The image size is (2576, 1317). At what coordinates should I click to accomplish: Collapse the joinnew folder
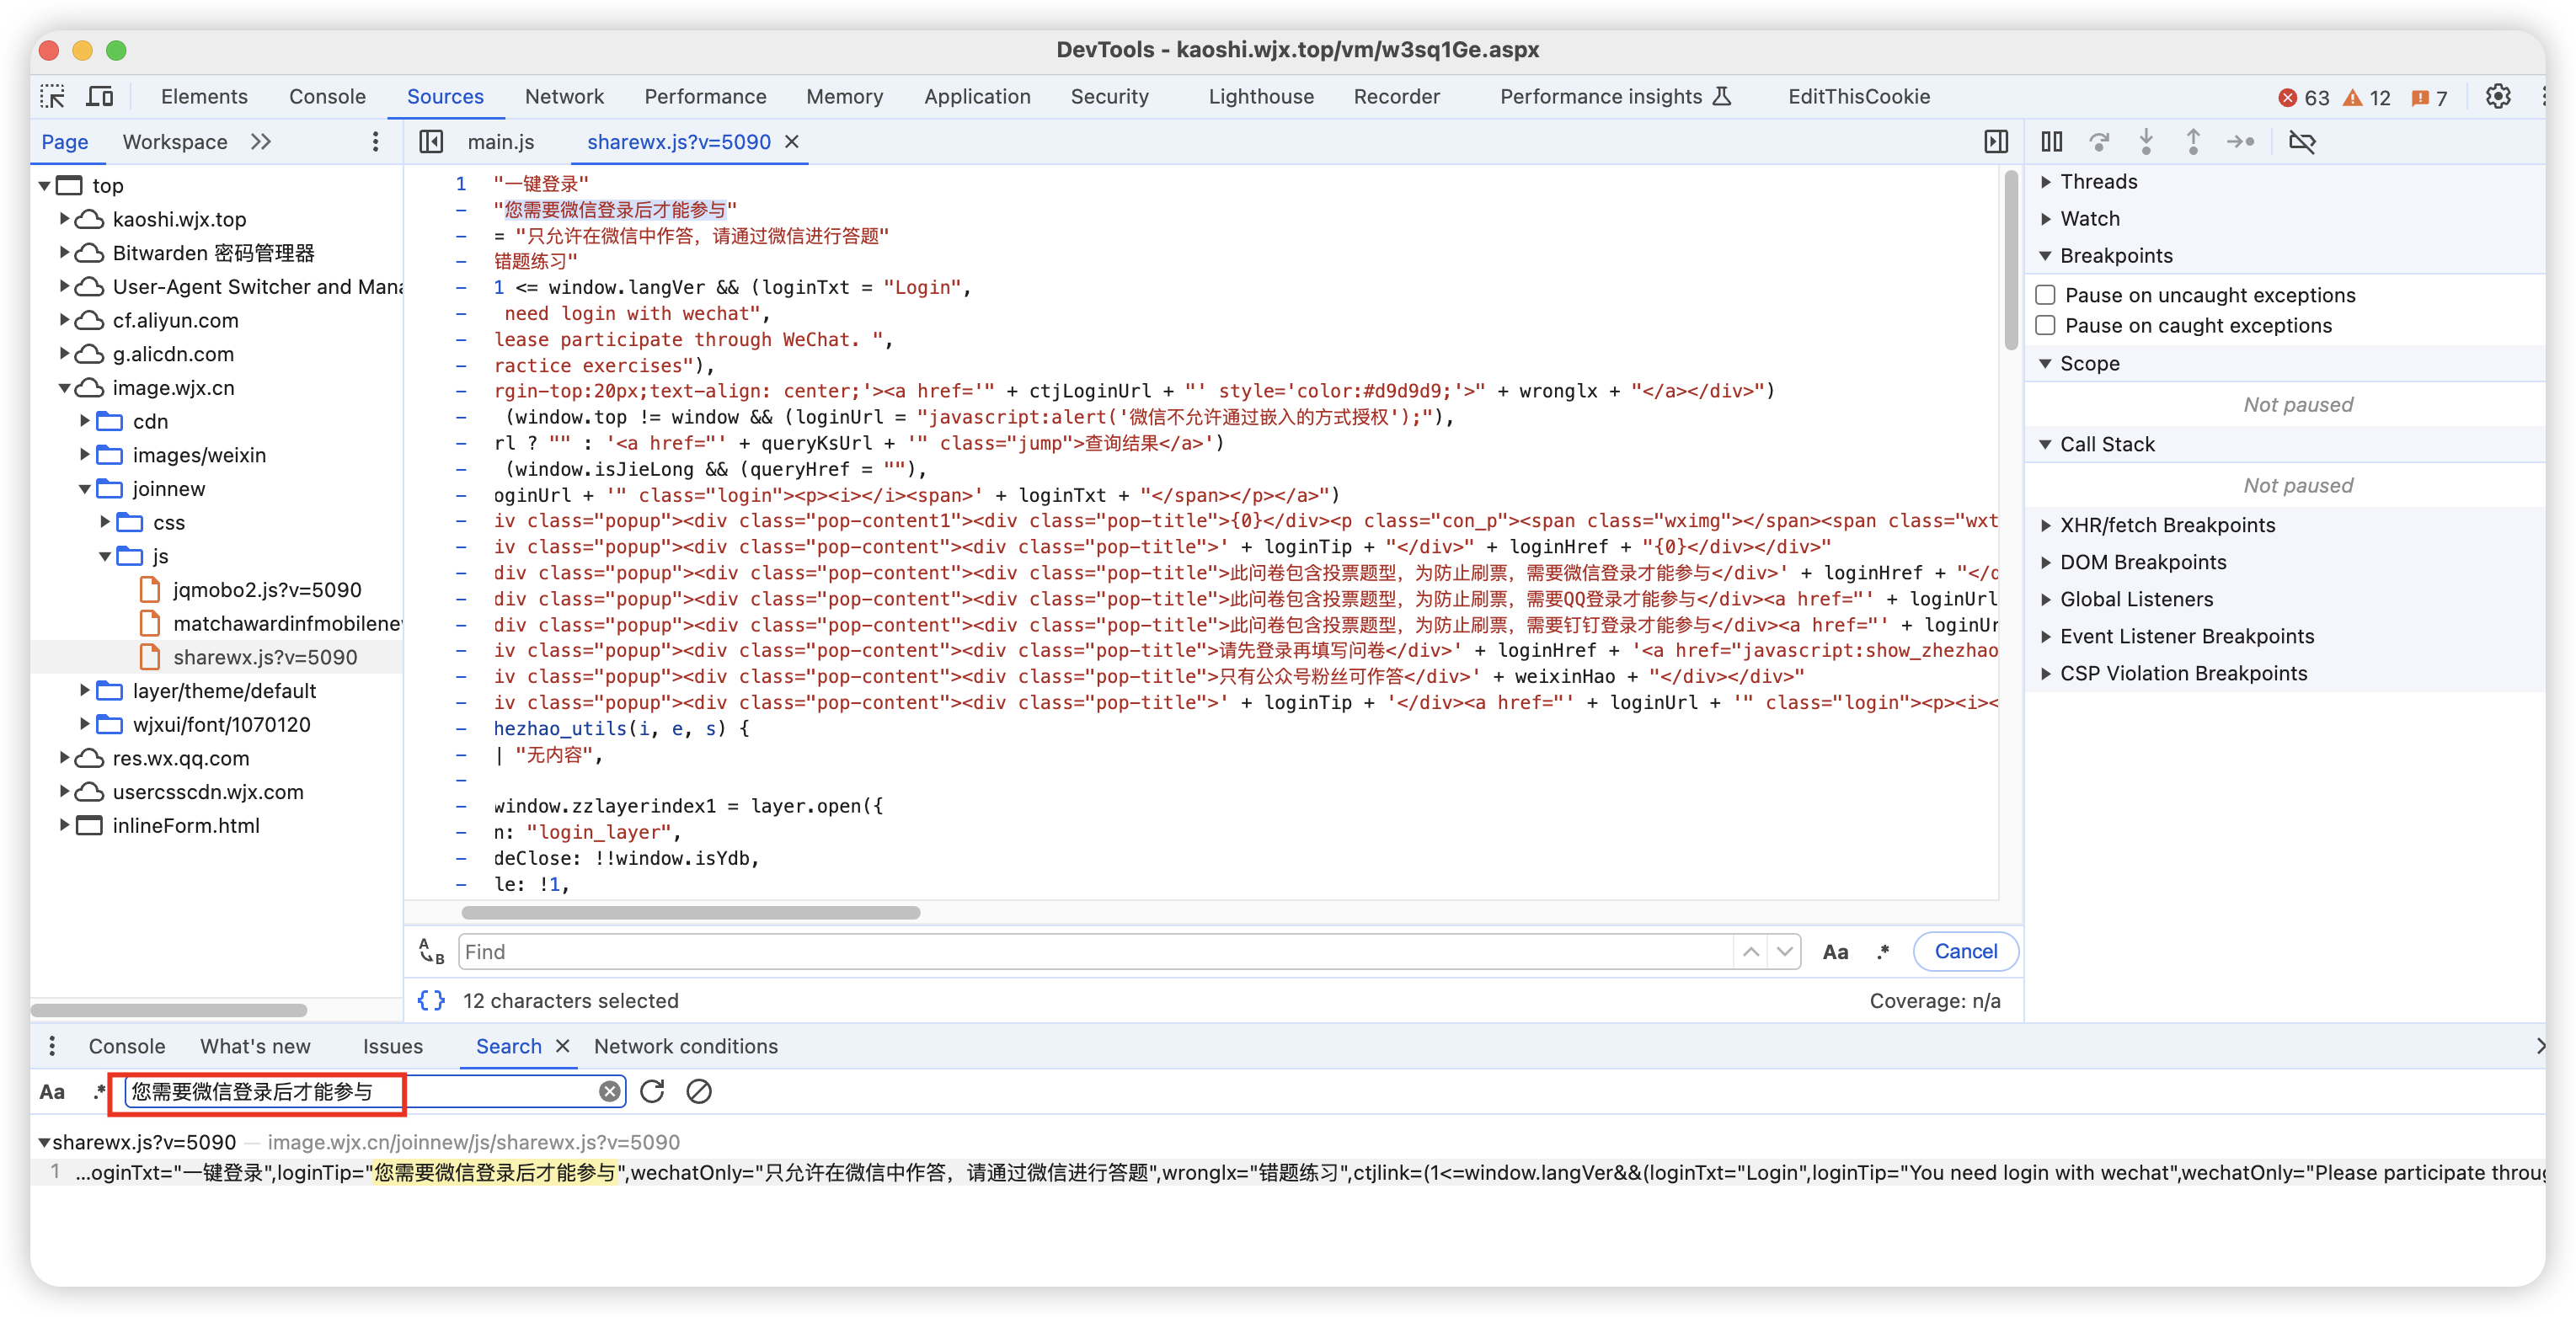click(85, 489)
